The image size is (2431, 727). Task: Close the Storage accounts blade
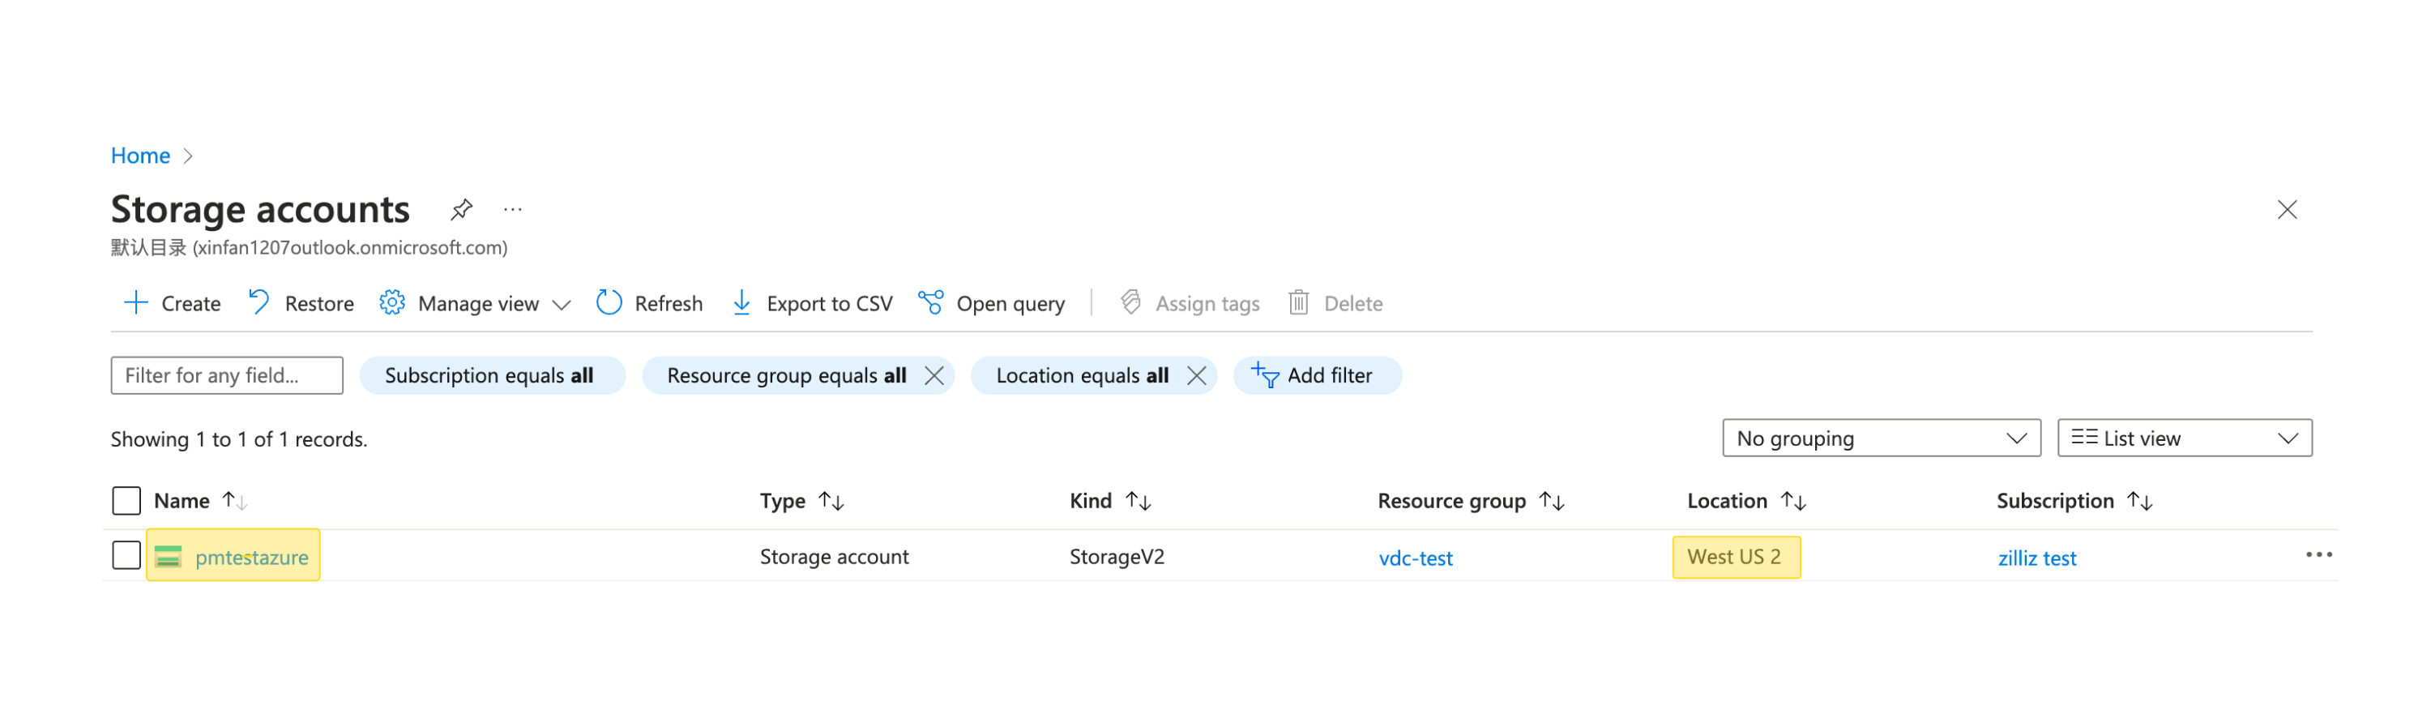[2287, 210]
